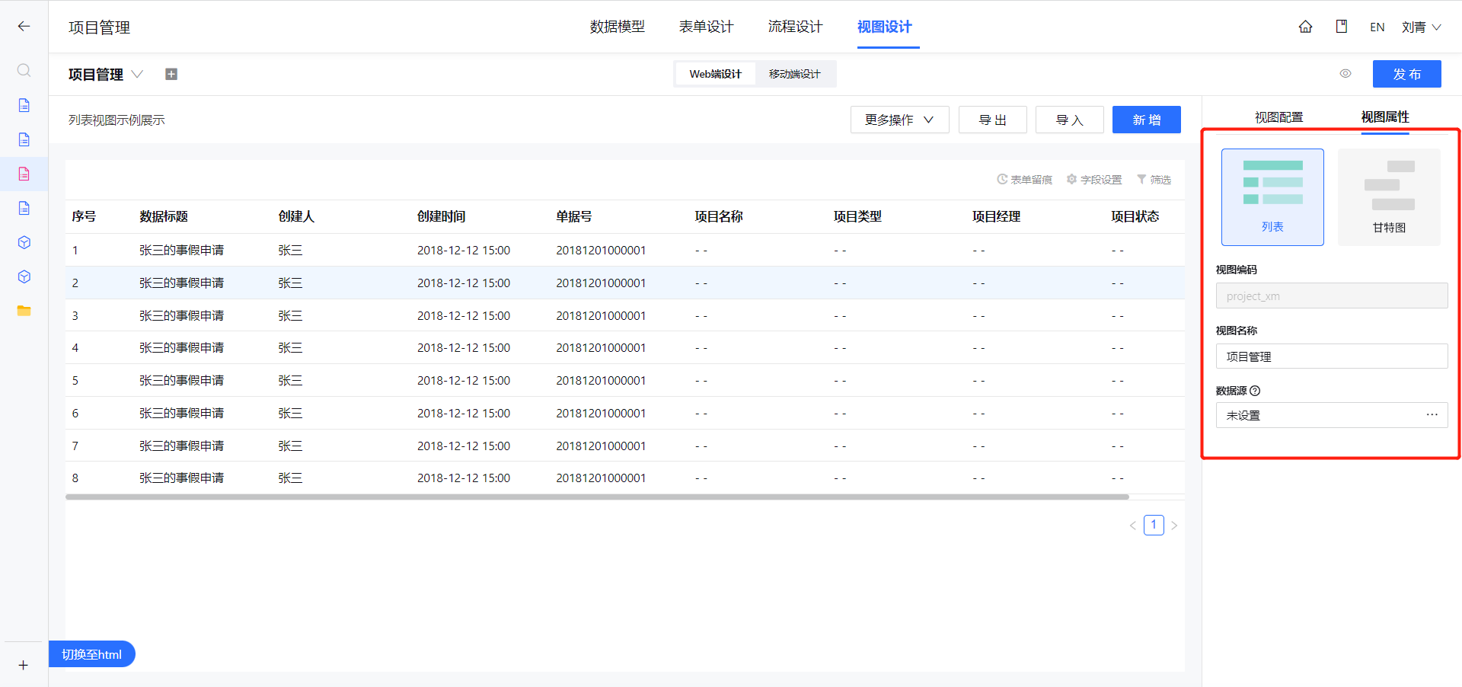Switch language to EN
The height and width of the screenshot is (687, 1462).
coord(1377,27)
